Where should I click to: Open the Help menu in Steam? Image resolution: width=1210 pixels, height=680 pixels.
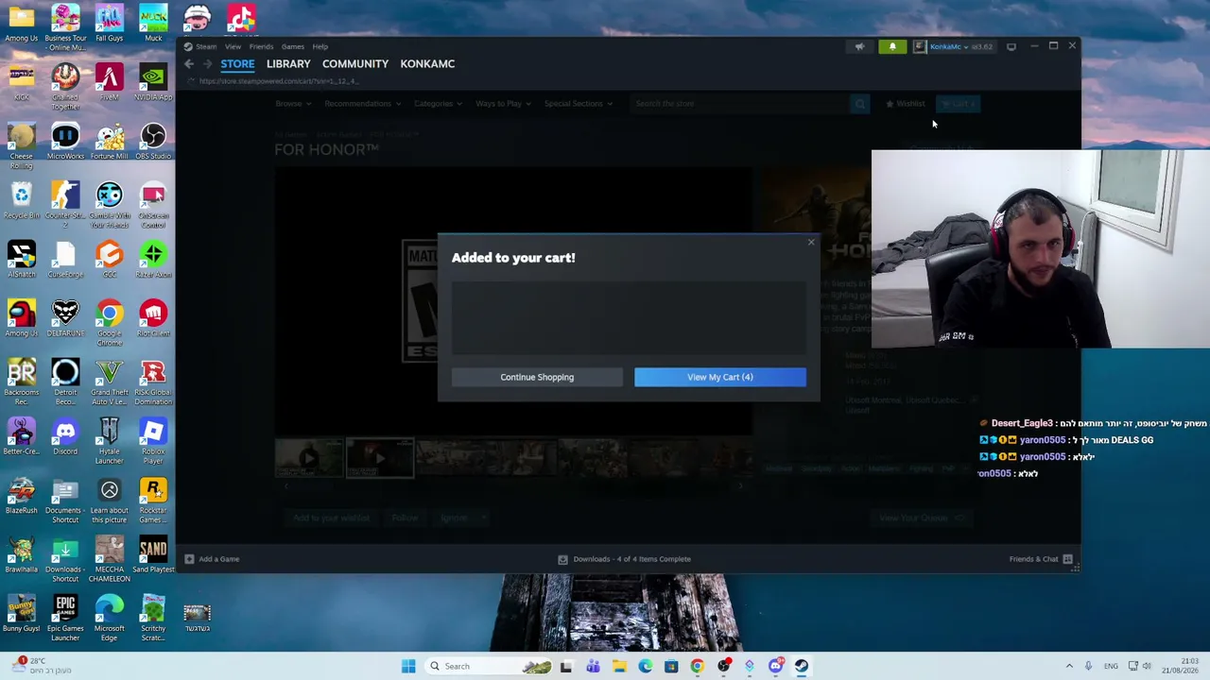pyautogui.click(x=320, y=46)
